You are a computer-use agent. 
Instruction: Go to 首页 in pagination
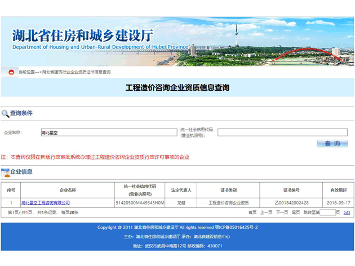click(x=252, y=212)
